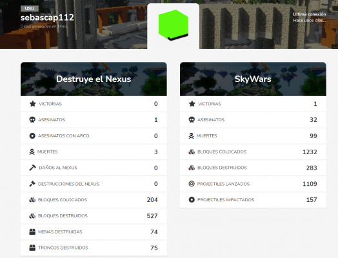
Task: Click the target icon for Asesinatos con Arco
Action: tap(32, 136)
